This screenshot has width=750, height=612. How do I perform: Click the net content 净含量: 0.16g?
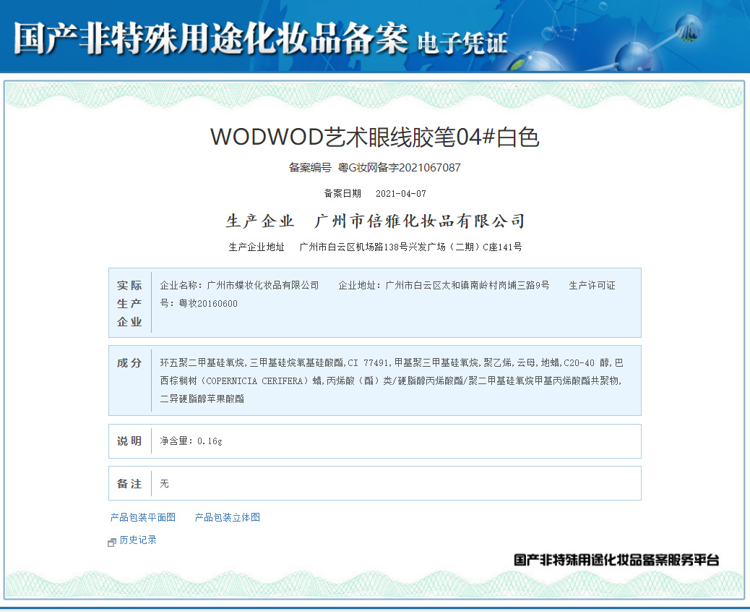pyautogui.click(x=191, y=441)
